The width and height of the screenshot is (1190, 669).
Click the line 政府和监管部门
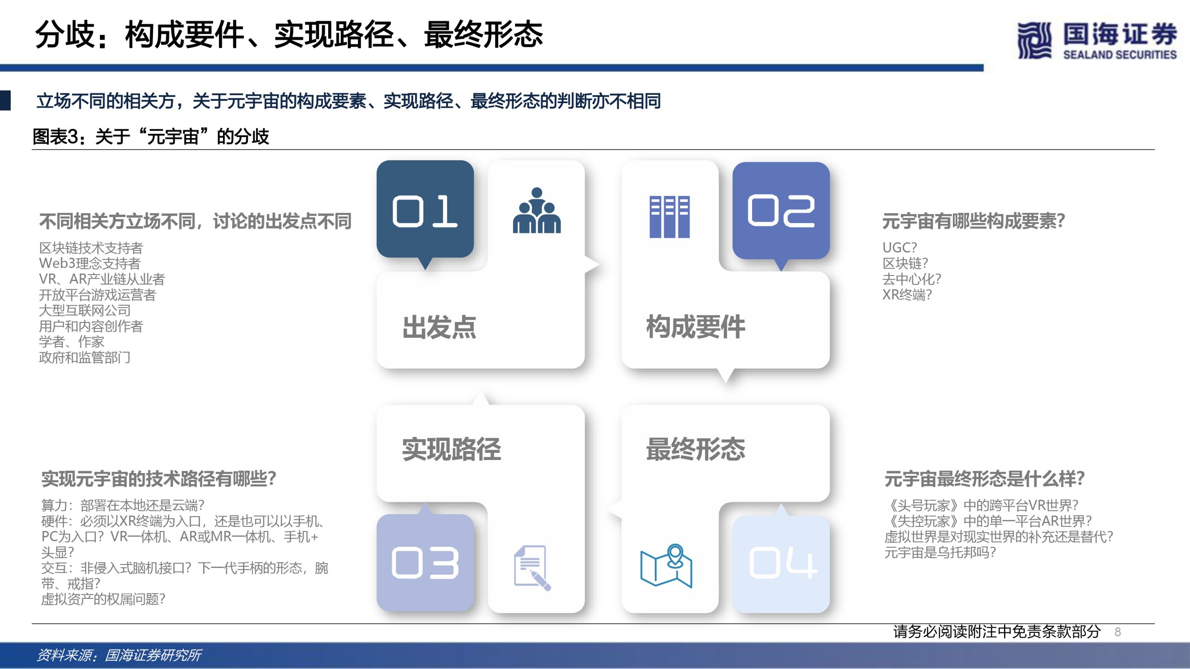click(x=85, y=357)
